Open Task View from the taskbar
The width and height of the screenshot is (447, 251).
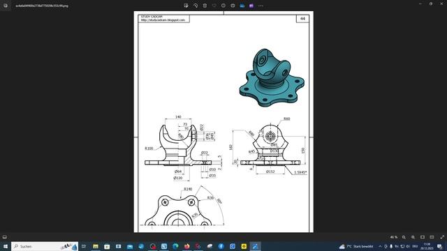[x=84, y=246]
